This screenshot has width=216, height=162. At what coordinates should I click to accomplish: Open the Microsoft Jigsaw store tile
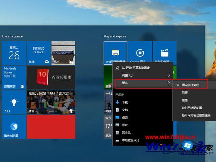pyautogui.click(x=14, y=77)
